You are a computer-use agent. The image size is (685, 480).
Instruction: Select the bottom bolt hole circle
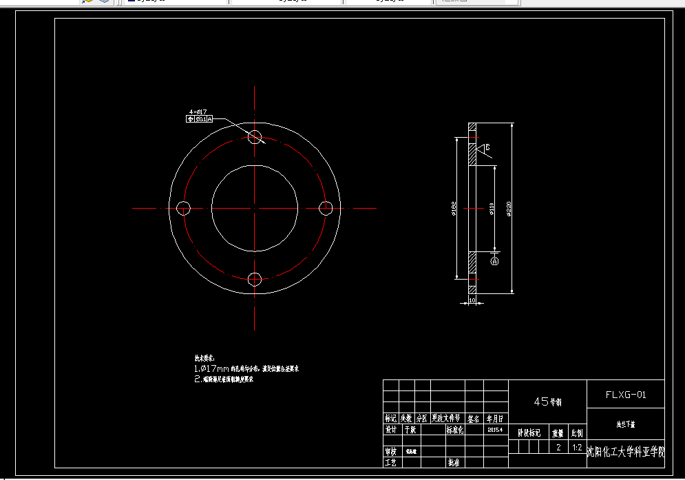pos(255,280)
